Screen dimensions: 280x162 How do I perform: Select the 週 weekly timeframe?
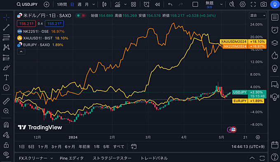click(x=79, y=5)
